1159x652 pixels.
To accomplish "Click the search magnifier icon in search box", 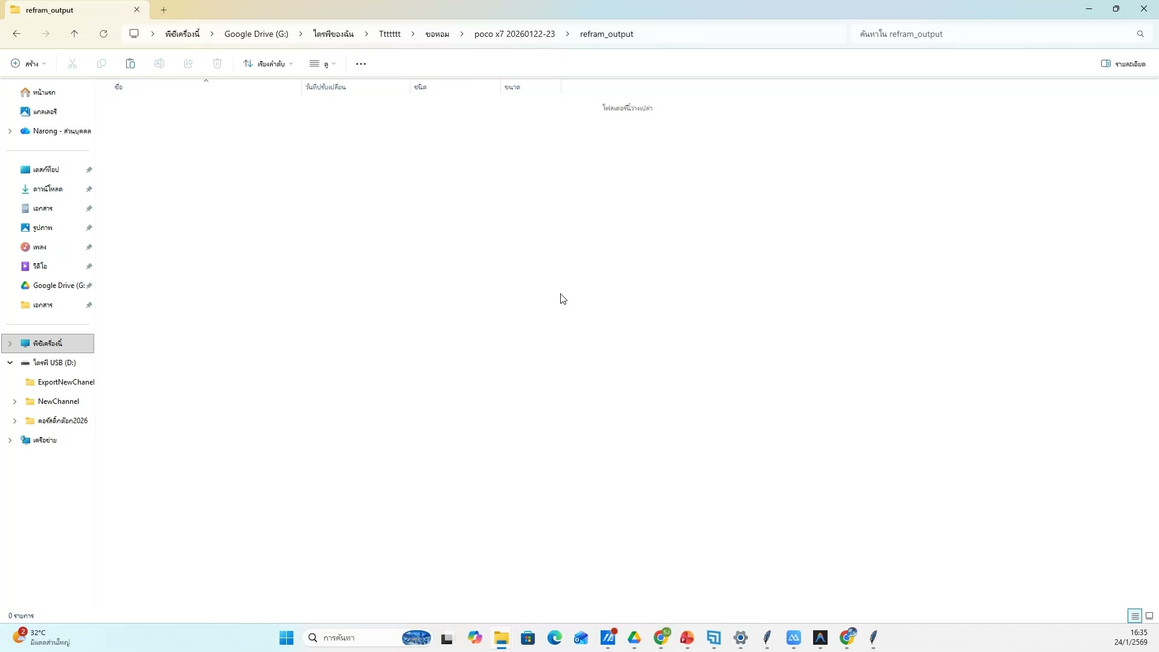I will pyautogui.click(x=1140, y=34).
